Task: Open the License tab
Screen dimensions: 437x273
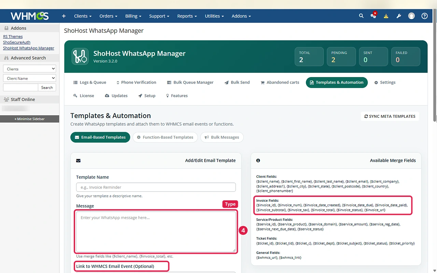Action: click(84, 96)
